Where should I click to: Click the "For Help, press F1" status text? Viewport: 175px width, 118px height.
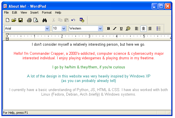click(15, 113)
